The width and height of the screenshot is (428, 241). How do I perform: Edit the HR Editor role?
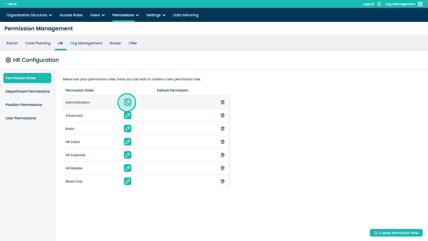click(128, 142)
